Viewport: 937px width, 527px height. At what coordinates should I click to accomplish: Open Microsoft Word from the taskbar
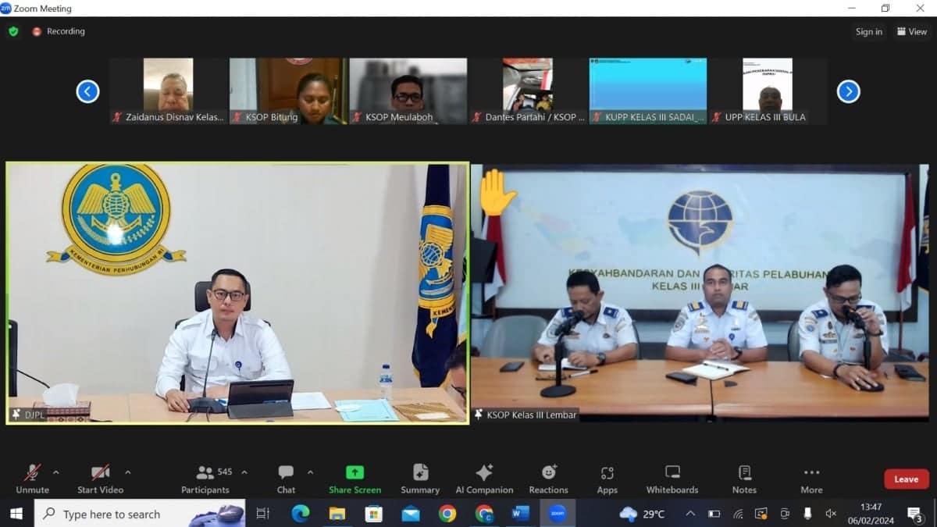tap(520, 514)
